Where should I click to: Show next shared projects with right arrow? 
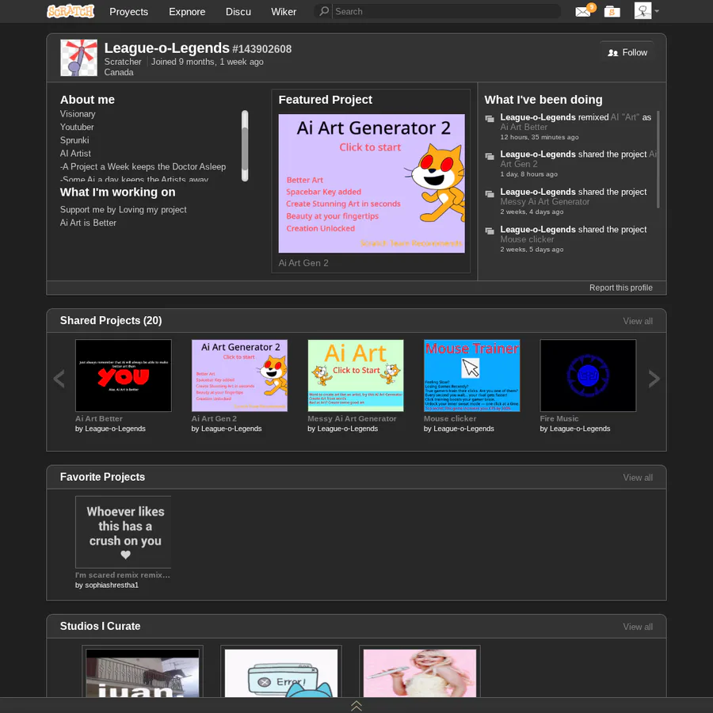[654, 379]
